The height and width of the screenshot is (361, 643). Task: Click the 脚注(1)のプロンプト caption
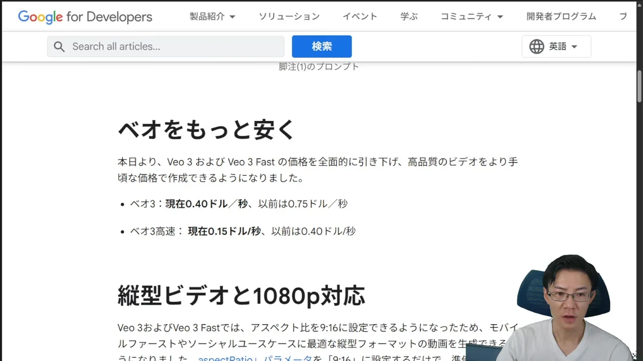[319, 67]
